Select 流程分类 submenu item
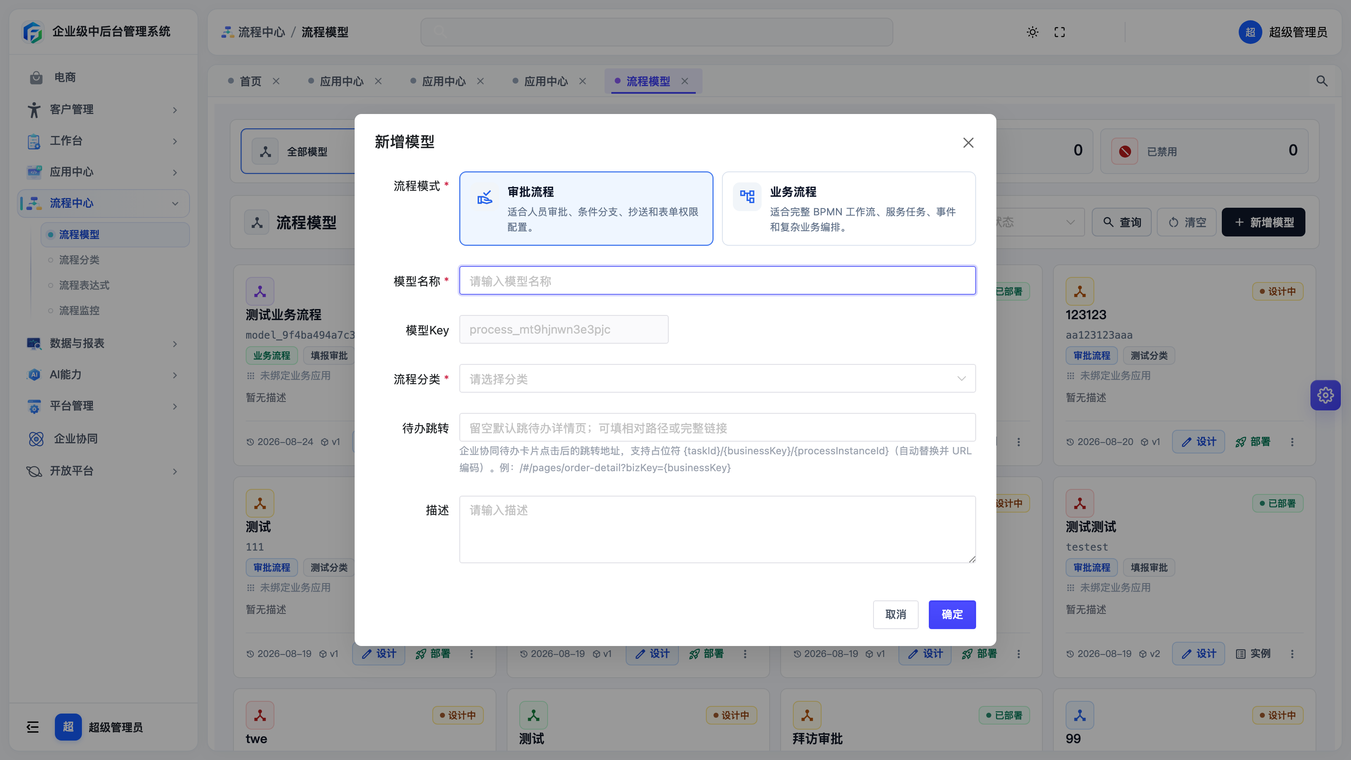1351x760 pixels. coord(115,260)
